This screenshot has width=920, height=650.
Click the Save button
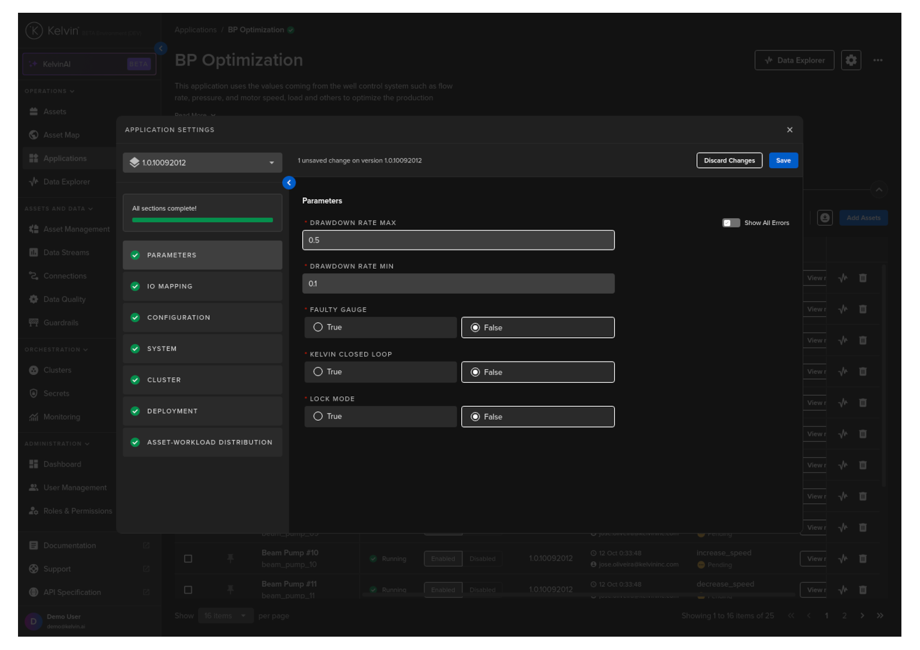(x=783, y=161)
